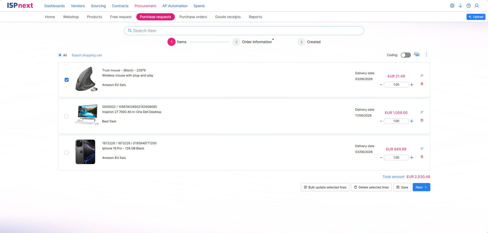Screen dimensions: 488x233
Task: Open the Spend menu
Action: tap(199, 6)
